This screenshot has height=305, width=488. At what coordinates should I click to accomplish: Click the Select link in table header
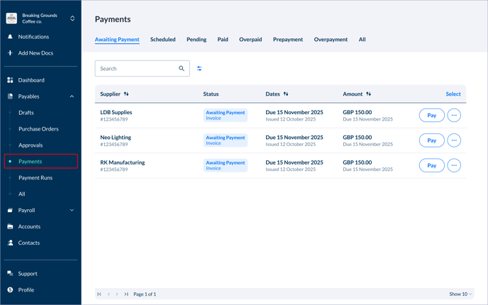click(453, 94)
